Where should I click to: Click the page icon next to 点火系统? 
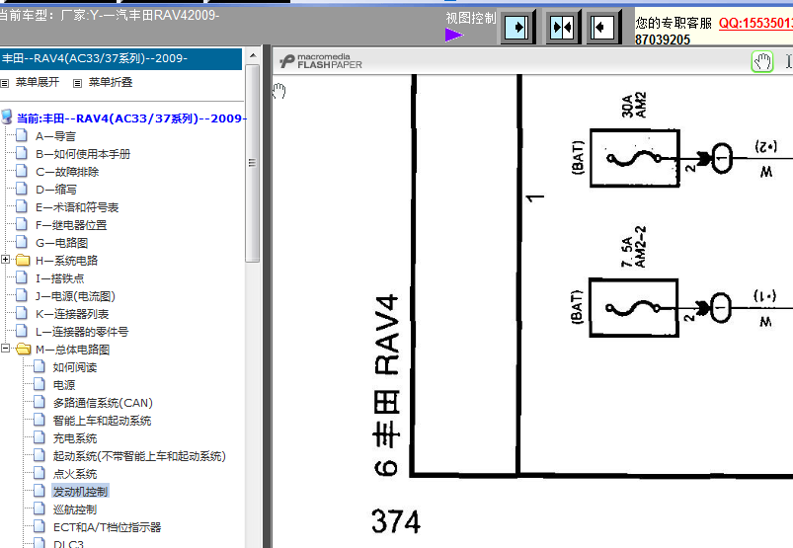click(x=40, y=473)
